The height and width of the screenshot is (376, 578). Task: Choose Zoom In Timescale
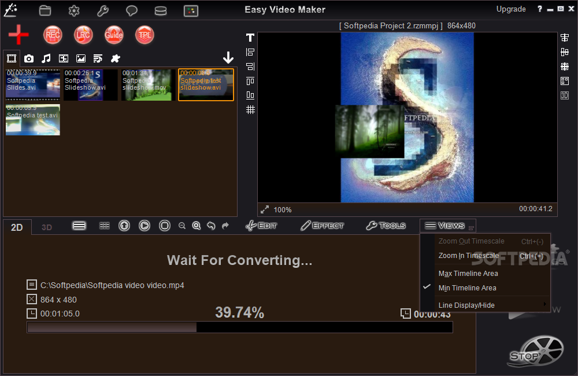point(491,256)
